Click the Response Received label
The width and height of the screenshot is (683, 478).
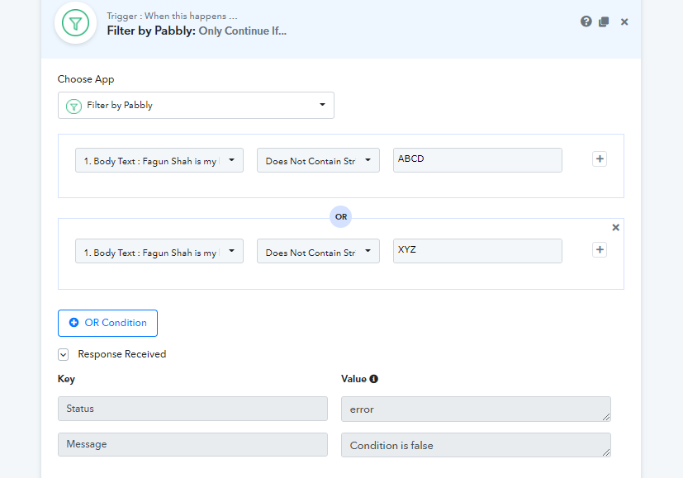click(122, 354)
